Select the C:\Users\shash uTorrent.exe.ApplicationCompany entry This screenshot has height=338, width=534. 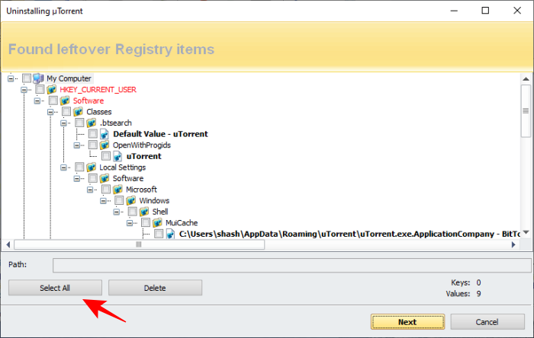(349, 234)
